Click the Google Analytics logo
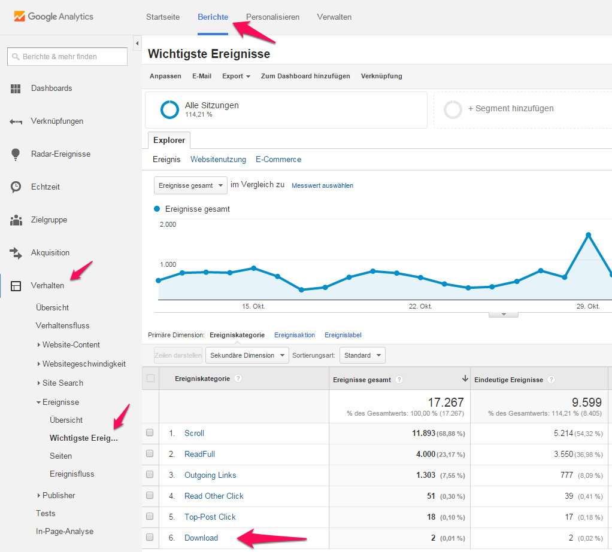 click(53, 16)
